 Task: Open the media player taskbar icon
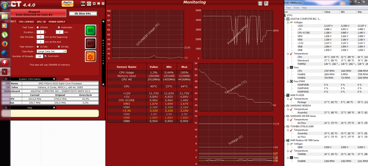click(4, 25)
